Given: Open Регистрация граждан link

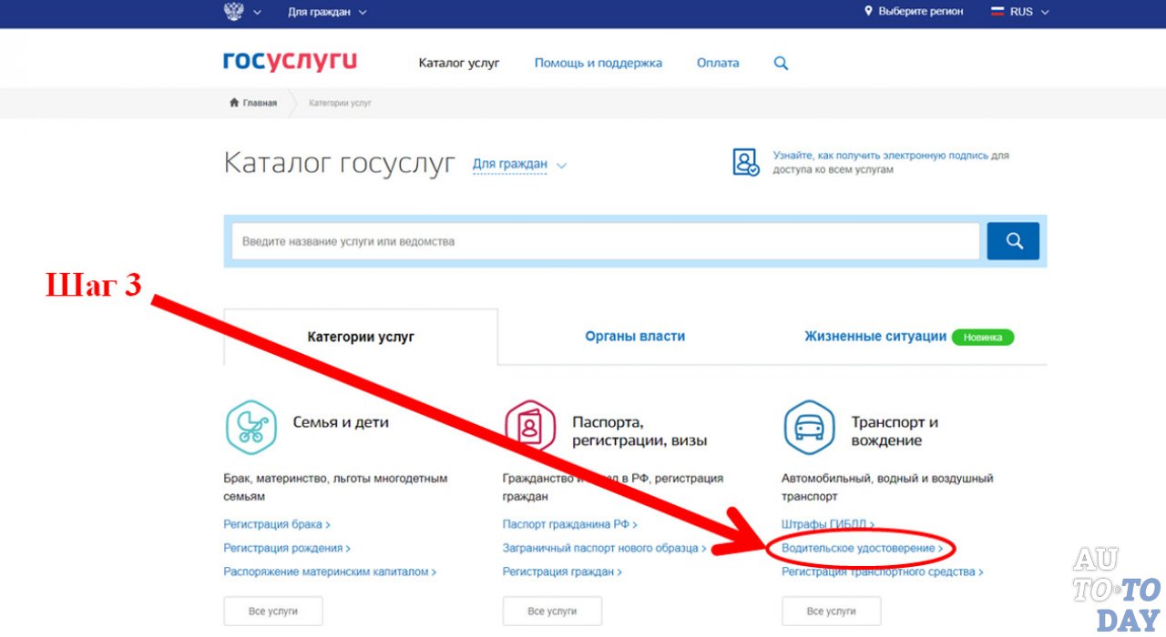Looking at the screenshot, I should [x=562, y=571].
